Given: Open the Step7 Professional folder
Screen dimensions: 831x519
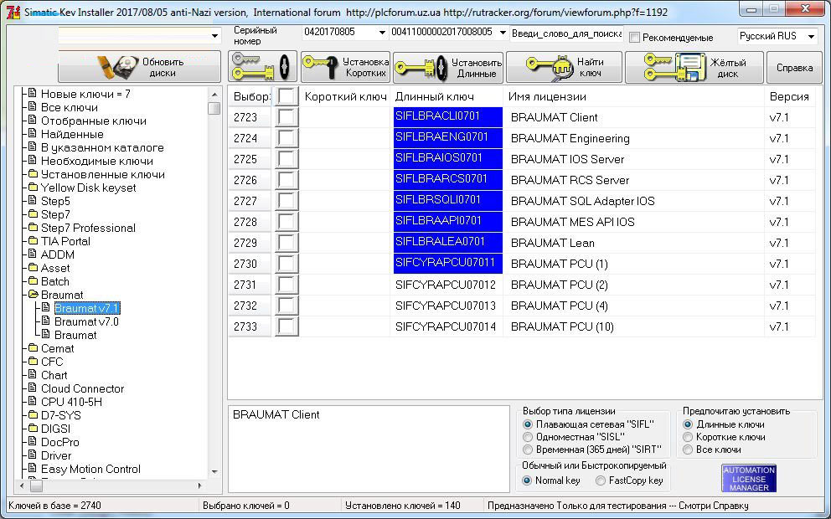Looking at the screenshot, I should pyautogui.click(x=87, y=228).
